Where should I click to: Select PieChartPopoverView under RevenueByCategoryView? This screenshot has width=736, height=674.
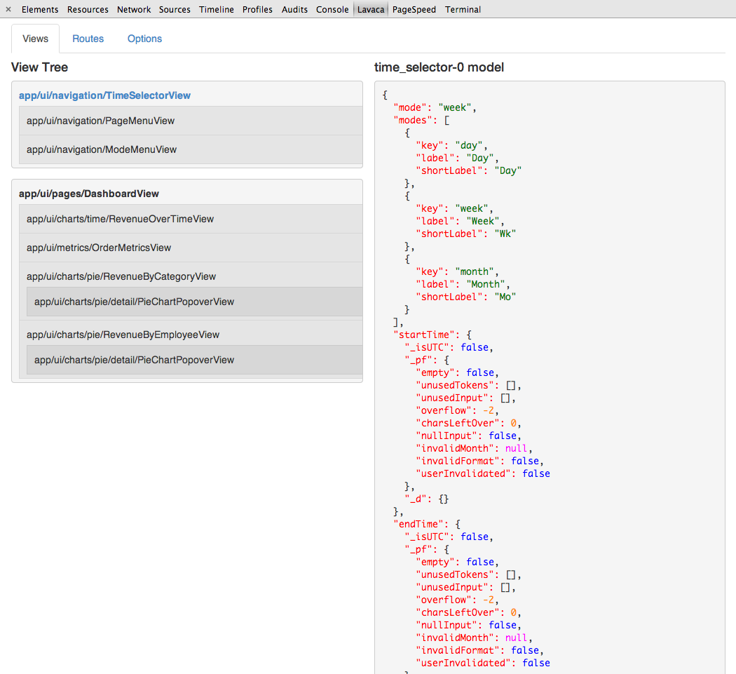[x=194, y=302]
